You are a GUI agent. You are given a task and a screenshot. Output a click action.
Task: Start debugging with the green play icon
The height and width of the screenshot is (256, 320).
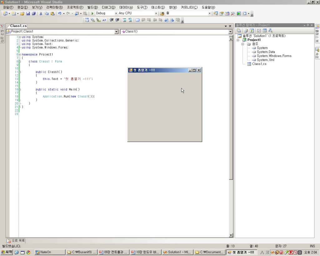(x=92, y=13)
